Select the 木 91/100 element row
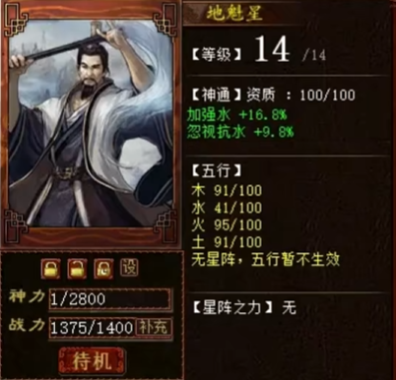This screenshot has height=380, width=396. [x=227, y=191]
